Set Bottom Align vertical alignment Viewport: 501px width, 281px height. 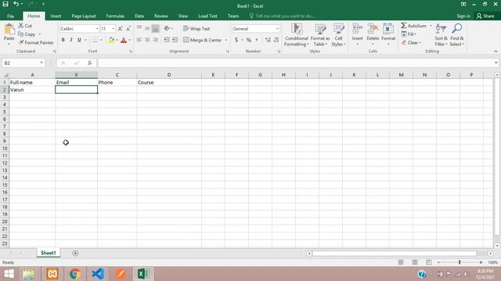(155, 29)
